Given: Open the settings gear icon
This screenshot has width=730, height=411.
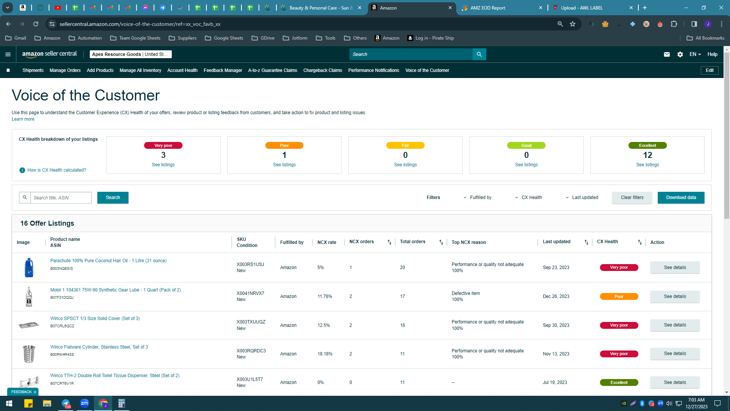Looking at the screenshot, I should [680, 54].
